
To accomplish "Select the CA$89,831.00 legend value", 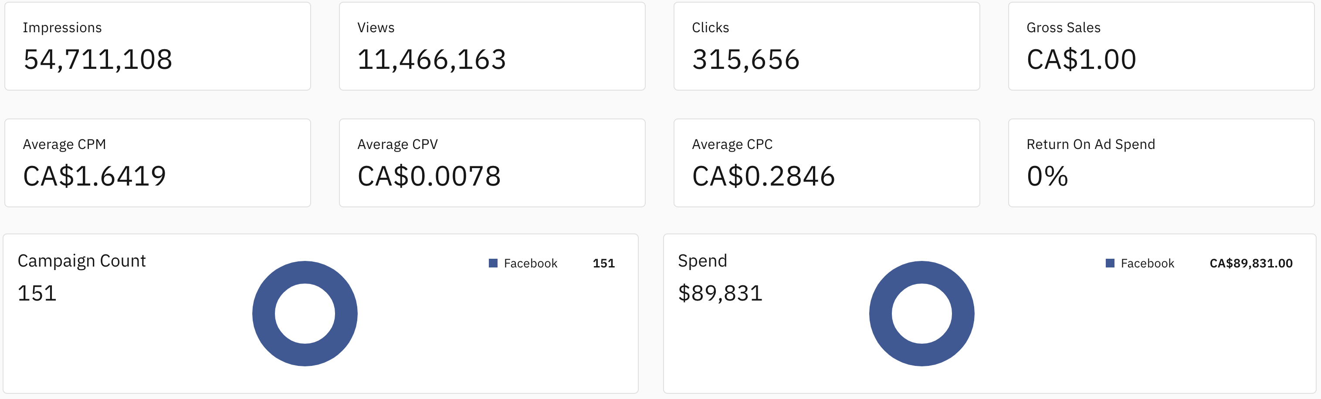I will click(x=1251, y=263).
